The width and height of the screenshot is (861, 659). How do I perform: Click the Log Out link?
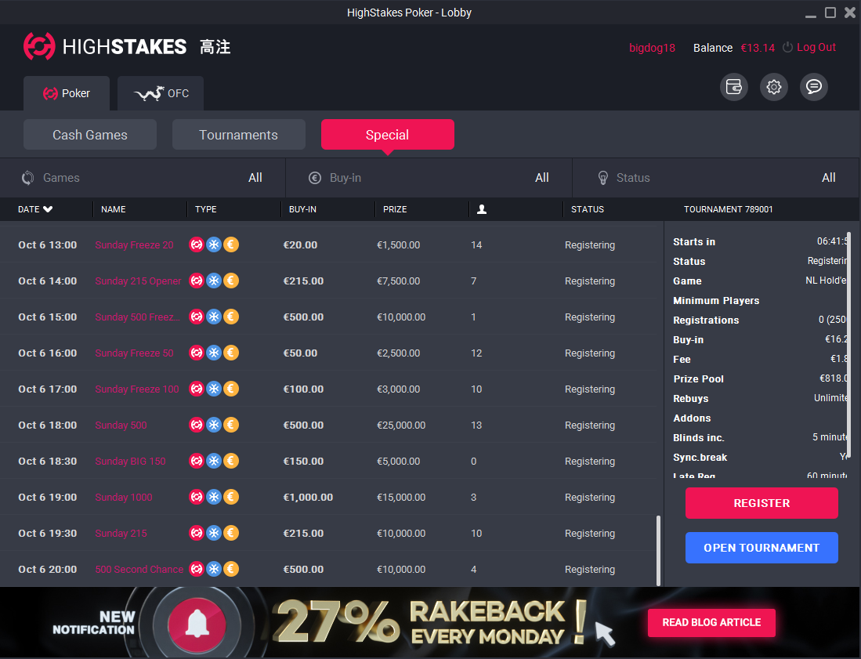pos(816,47)
